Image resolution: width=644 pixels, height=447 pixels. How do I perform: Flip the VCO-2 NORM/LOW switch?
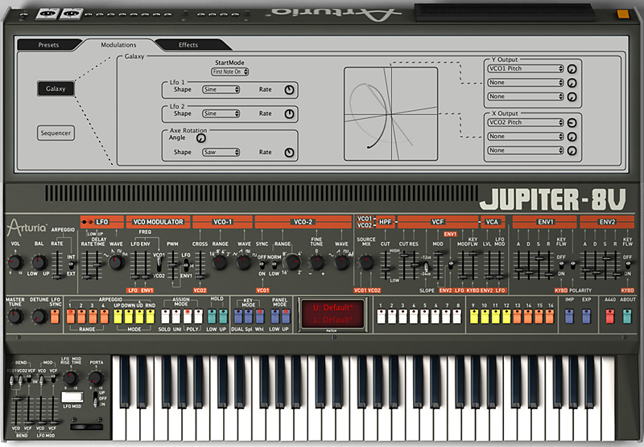[x=275, y=266]
